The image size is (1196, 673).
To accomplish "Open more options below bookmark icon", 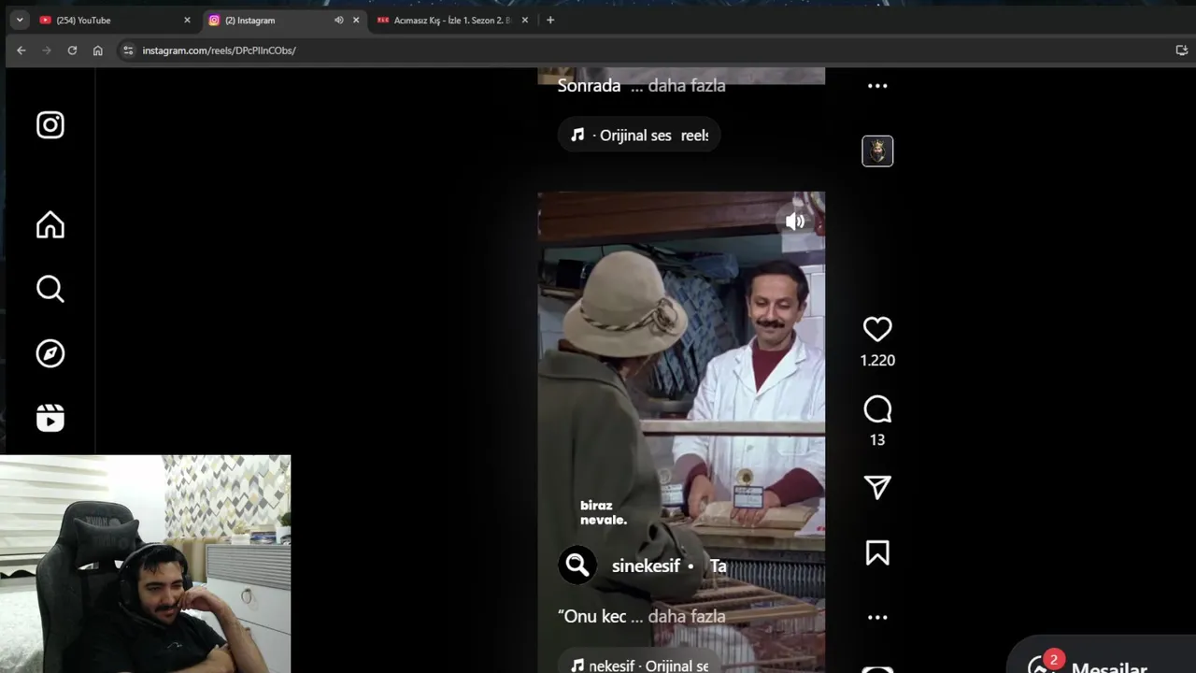I will (877, 618).
